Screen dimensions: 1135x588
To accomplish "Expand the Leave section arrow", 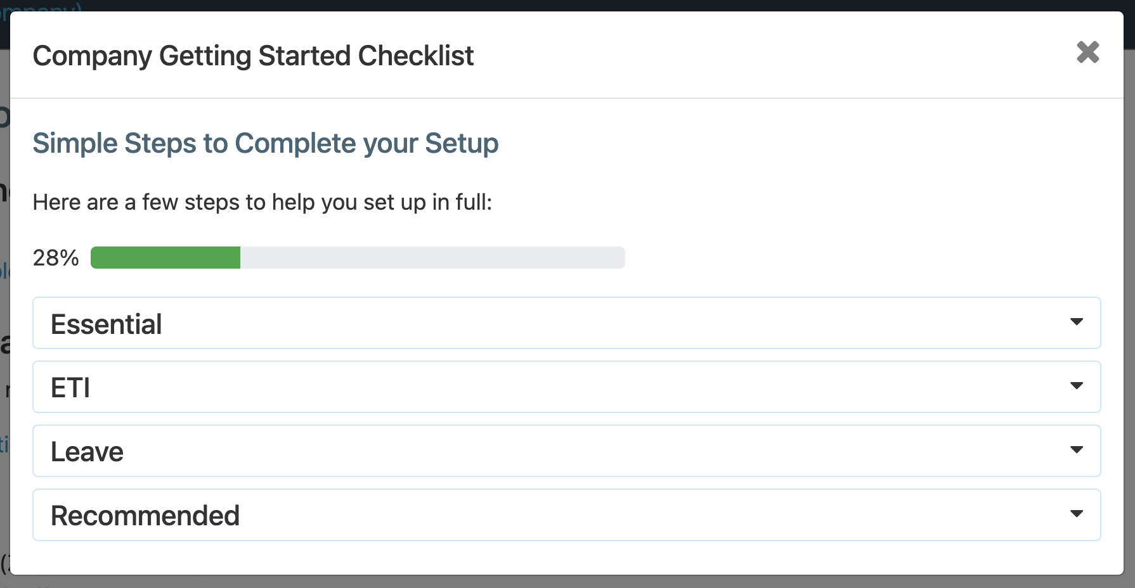I will pos(1076,450).
